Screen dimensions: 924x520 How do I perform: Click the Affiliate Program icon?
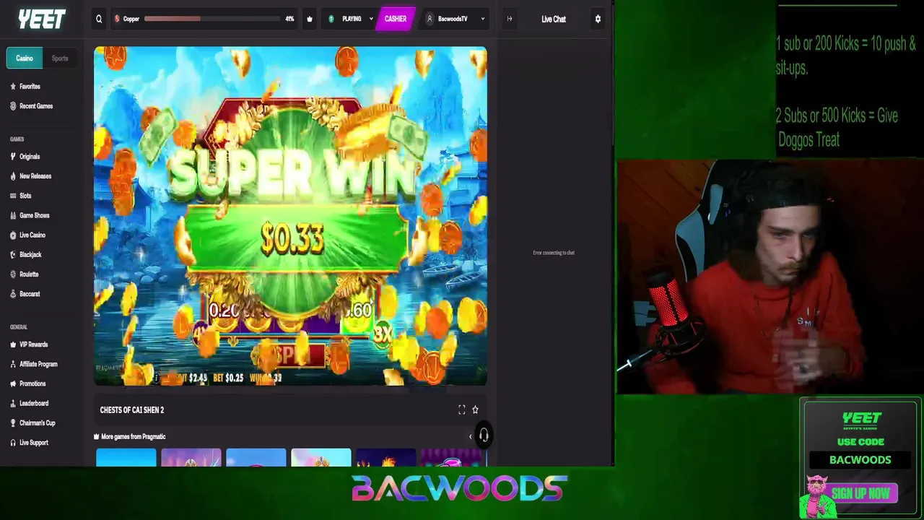(x=13, y=364)
